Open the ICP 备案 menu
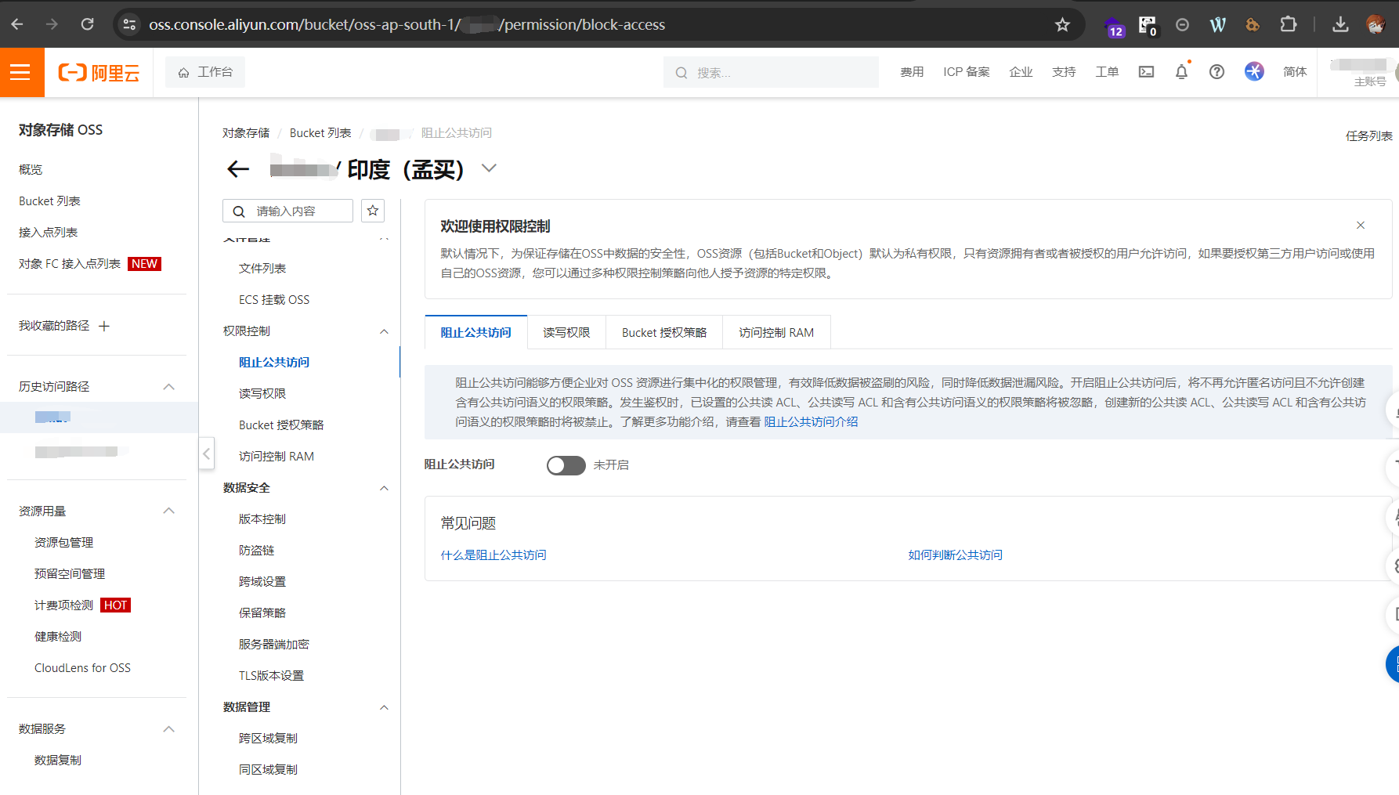1399x795 pixels. (966, 72)
